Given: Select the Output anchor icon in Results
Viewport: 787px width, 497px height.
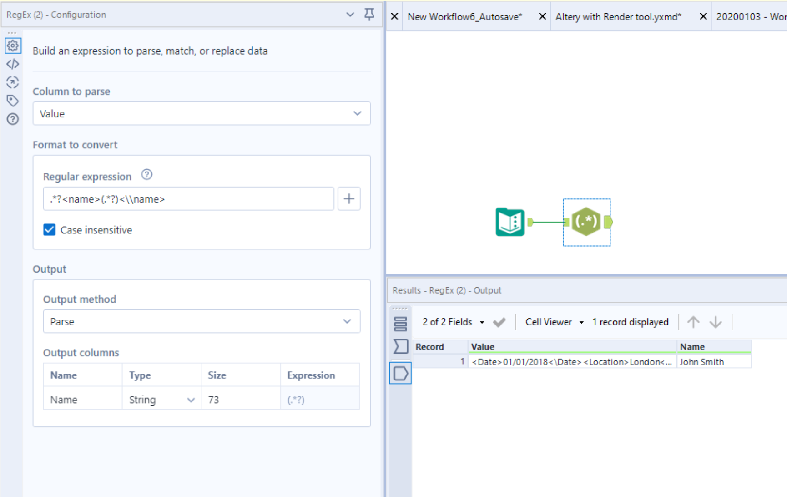Looking at the screenshot, I should [x=400, y=373].
